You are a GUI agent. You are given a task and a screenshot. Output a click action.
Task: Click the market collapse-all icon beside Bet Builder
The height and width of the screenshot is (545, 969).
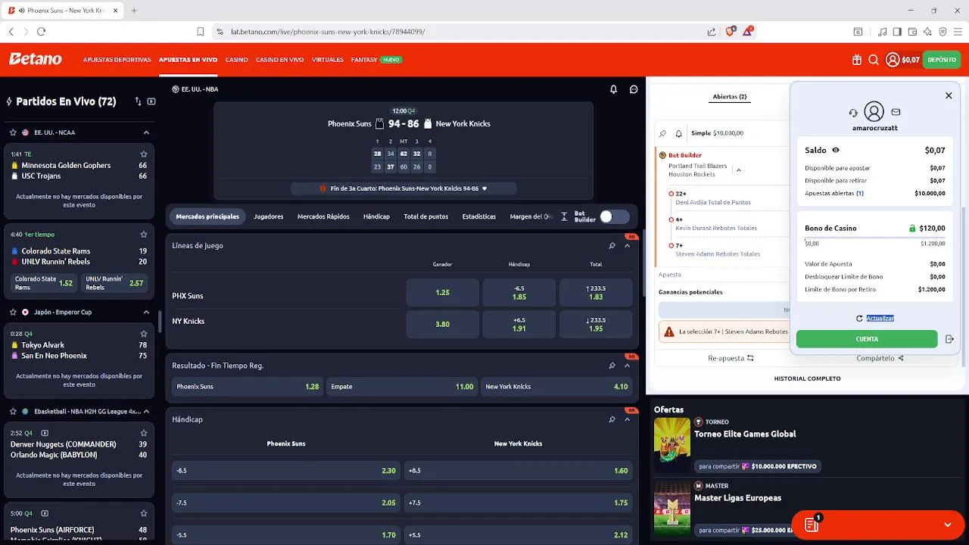click(564, 217)
